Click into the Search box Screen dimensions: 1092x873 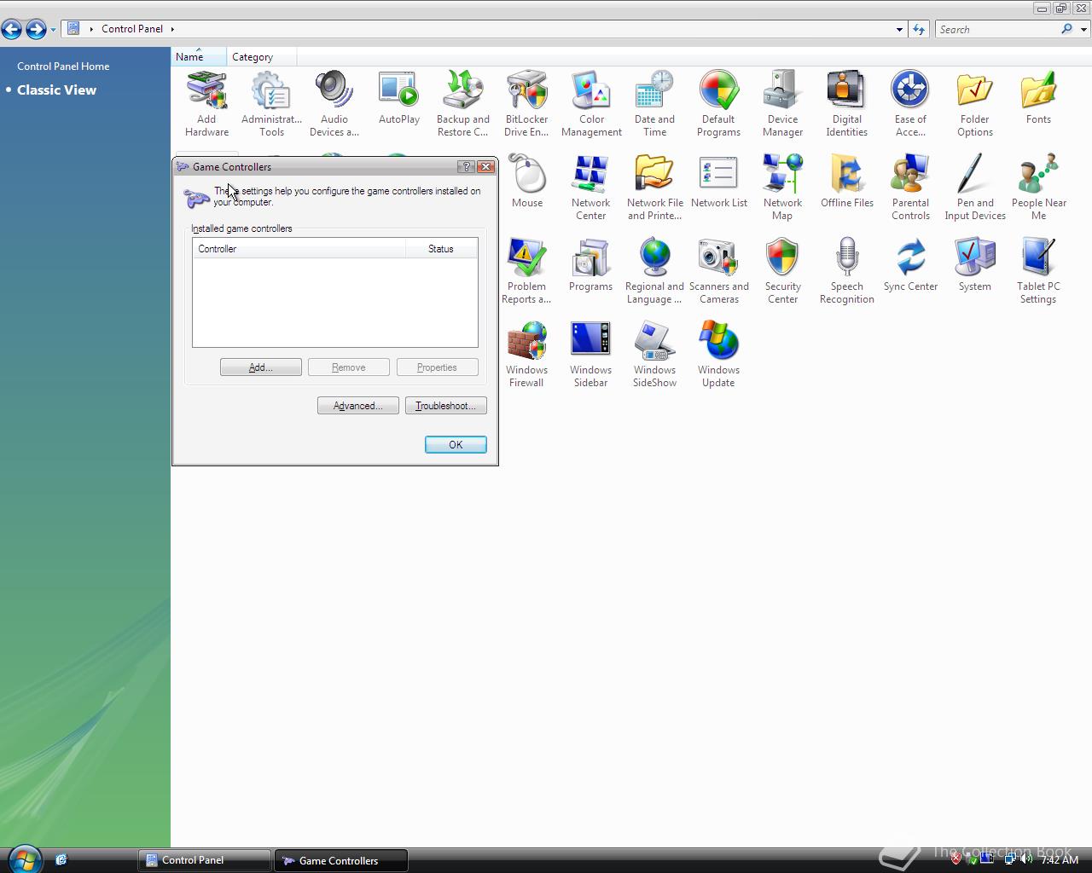coord(996,30)
